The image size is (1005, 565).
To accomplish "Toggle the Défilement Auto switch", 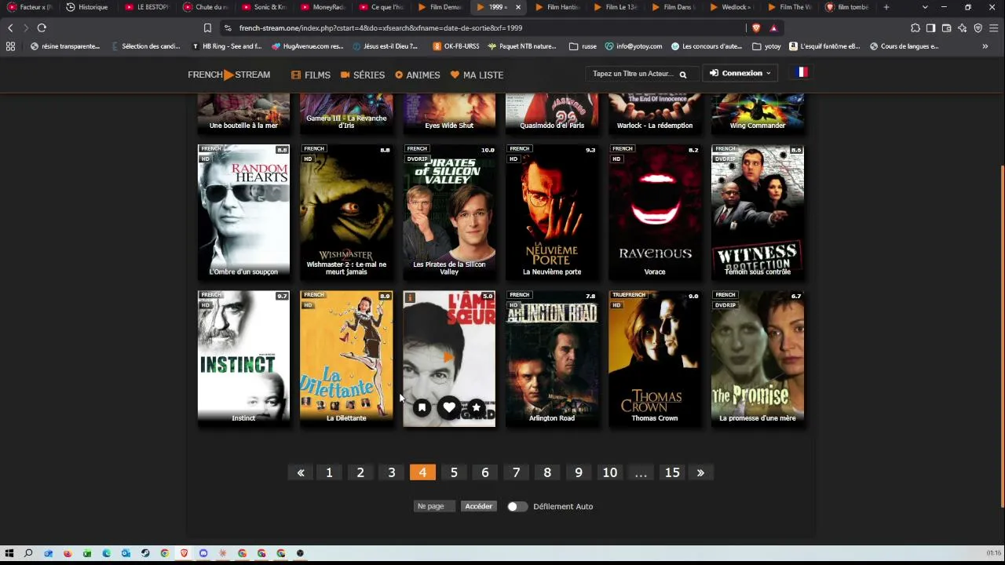I will coord(517,506).
